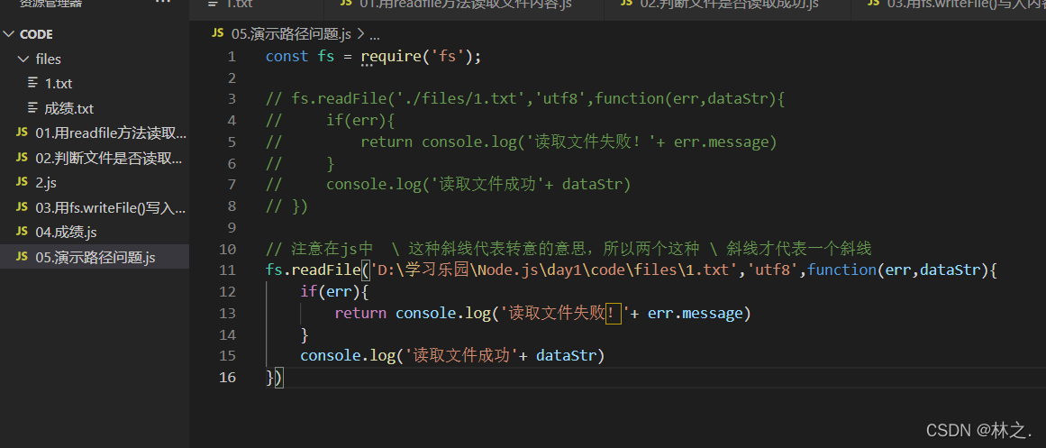Screen dimensions: 1046x448
Task: Click line number 11 in the gutter
Action: pos(227,270)
